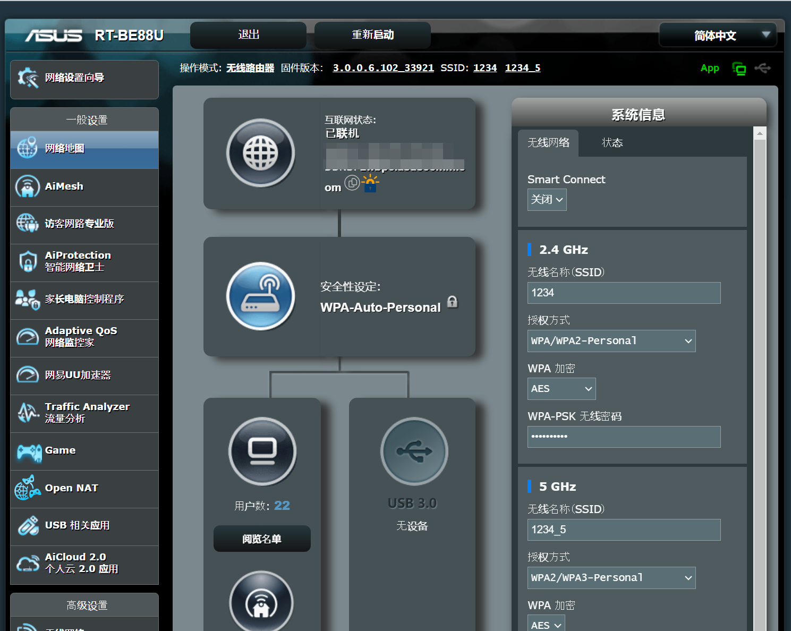791x631 pixels.
Task: Click the AiProtection shield icon
Action: [x=28, y=261]
